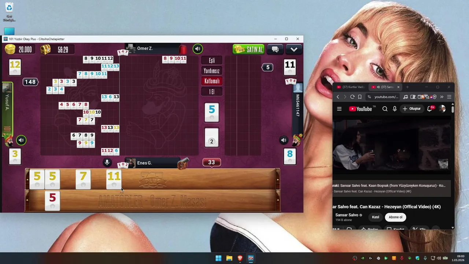Click the lower rack right-edge scroll handle
Screen dimensions: 469x264
[x=278, y=200]
